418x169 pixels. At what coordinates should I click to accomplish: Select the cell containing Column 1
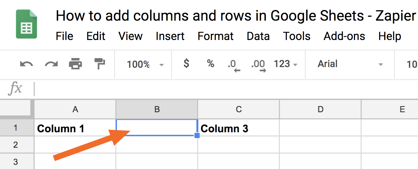[75, 128]
